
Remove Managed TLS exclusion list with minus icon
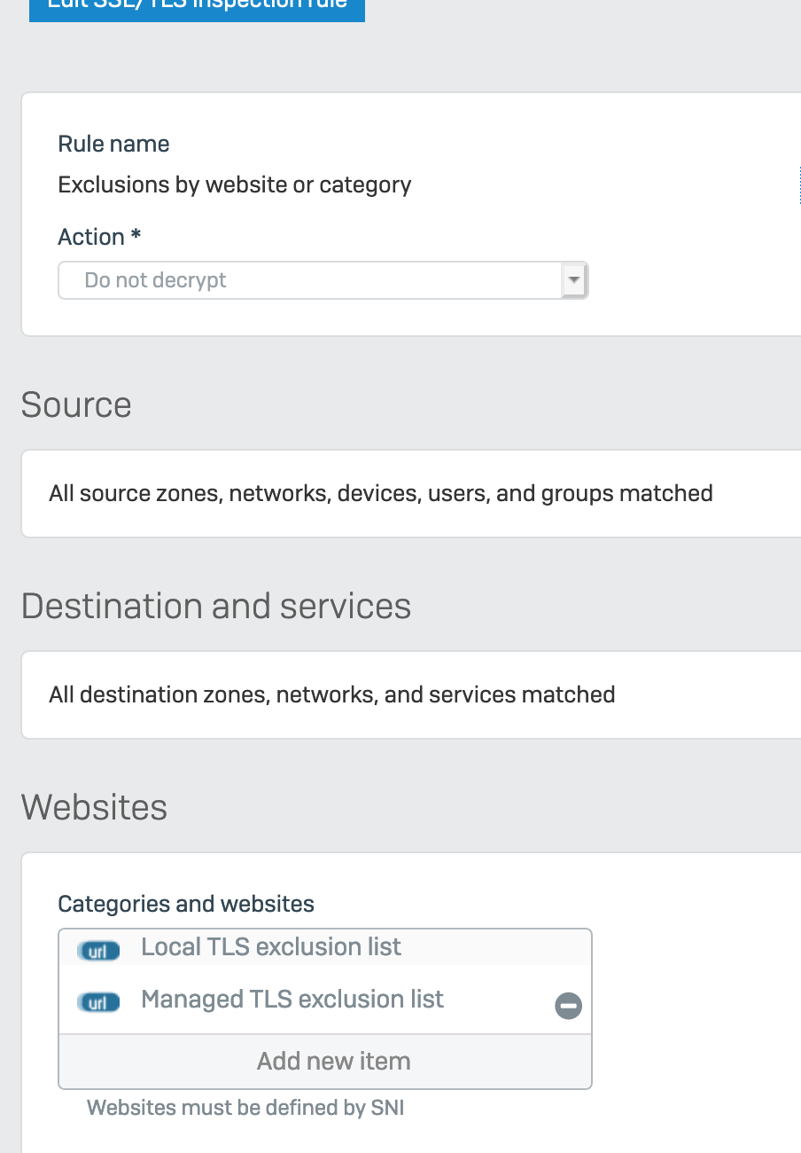tap(568, 1005)
